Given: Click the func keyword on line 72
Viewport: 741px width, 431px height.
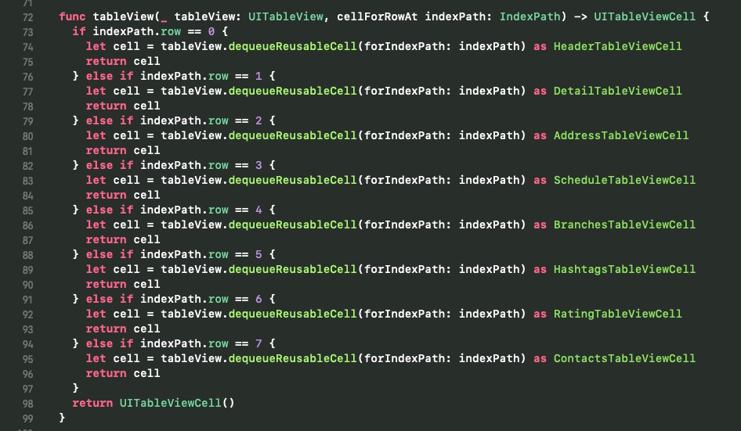Looking at the screenshot, I should tap(72, 16).
